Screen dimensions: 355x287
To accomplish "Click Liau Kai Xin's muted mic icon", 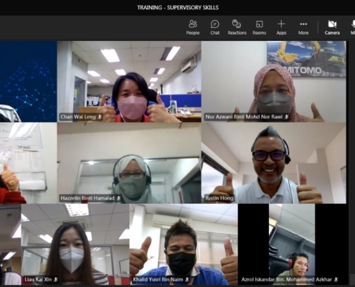I will coord(56,279).
